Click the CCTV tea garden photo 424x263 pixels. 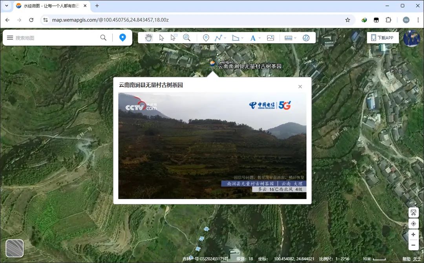212,146
